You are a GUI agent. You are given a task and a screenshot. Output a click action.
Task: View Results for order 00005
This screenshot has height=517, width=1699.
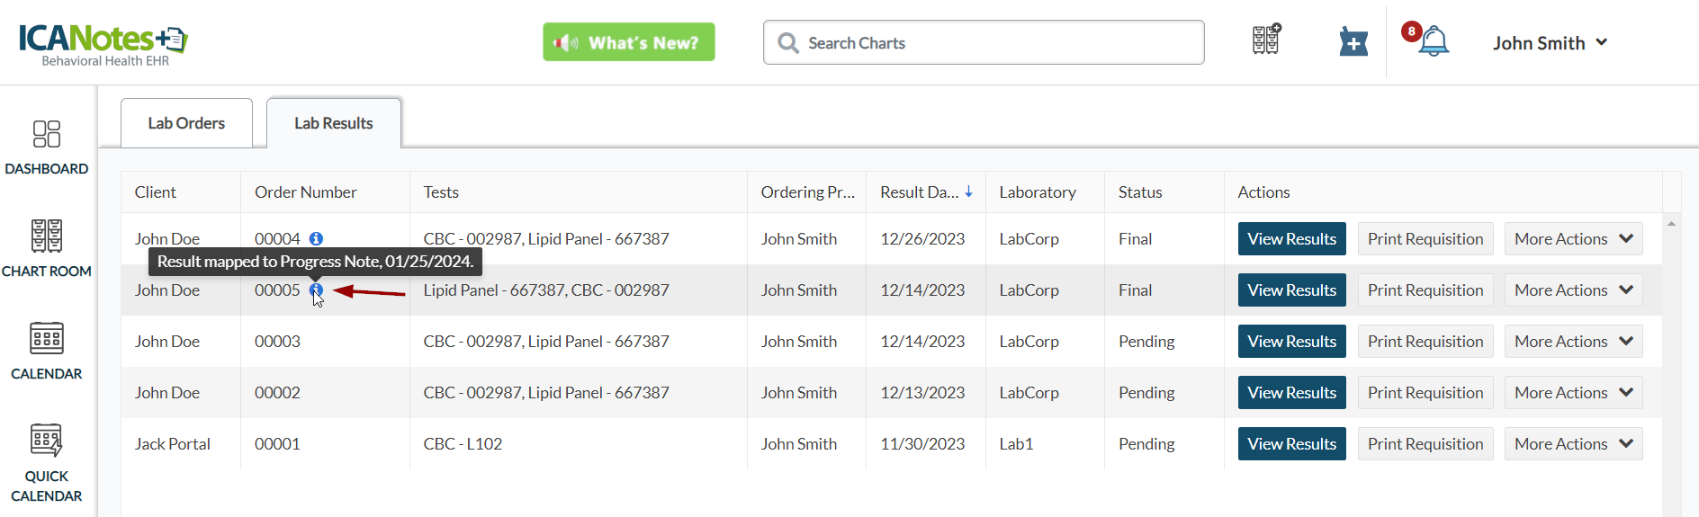[1291, 290]
